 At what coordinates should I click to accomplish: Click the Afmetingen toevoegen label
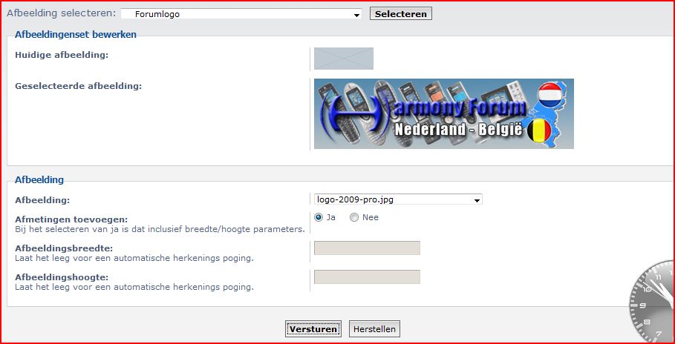coord(71,219)
